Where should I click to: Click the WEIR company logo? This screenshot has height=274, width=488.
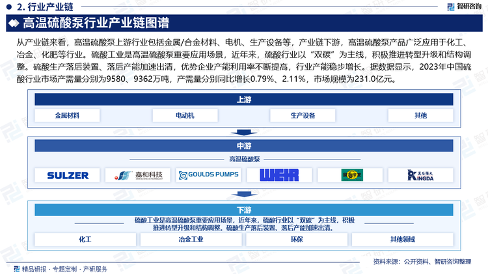[279, 175]
